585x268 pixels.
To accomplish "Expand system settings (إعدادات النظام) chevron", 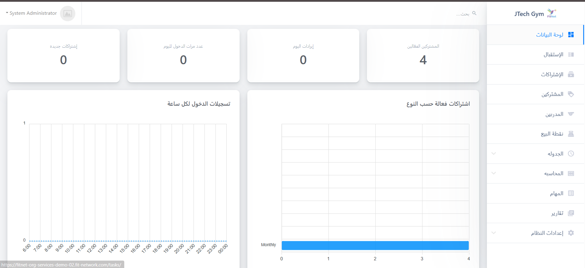I will (x=494, y=233).
